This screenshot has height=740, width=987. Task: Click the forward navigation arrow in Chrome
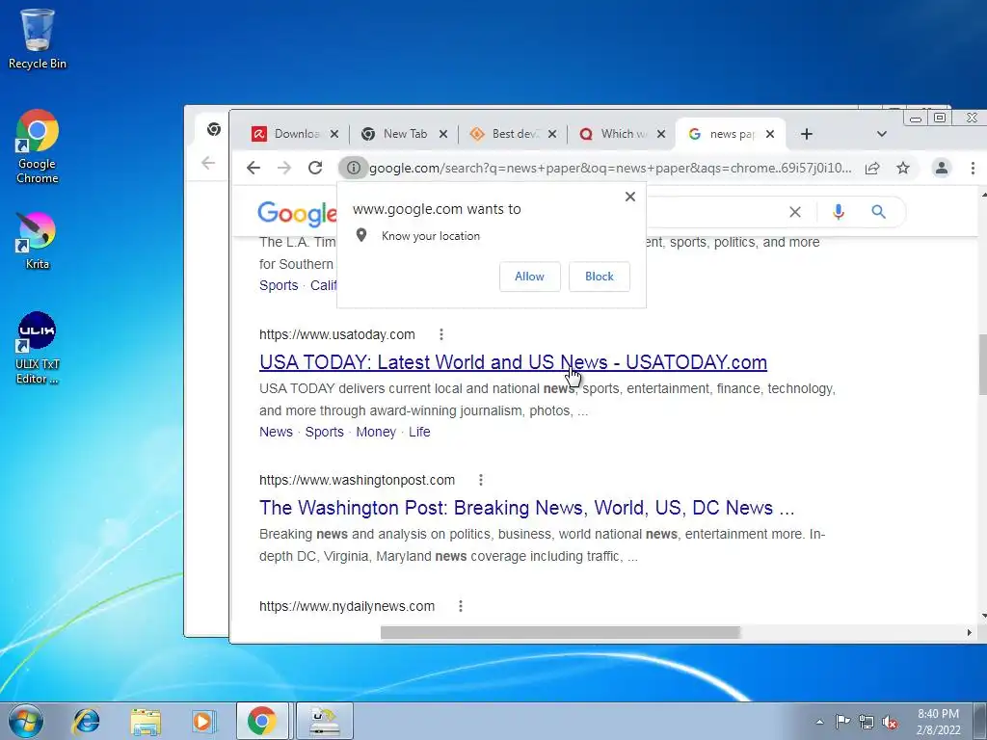[284, 168]
